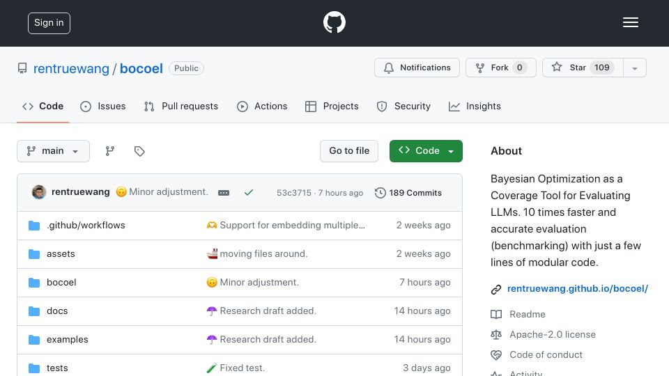This screenshot has height=376, width=669.
Task: View branches via the branch icon
Action: pos(110,151)
